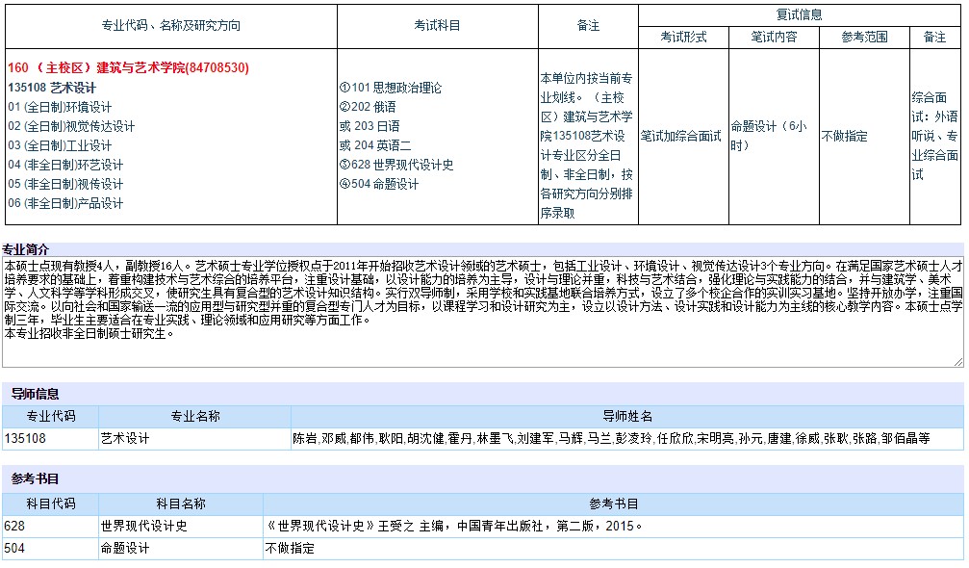Click the 导师信息 section heading

[35, 394]
